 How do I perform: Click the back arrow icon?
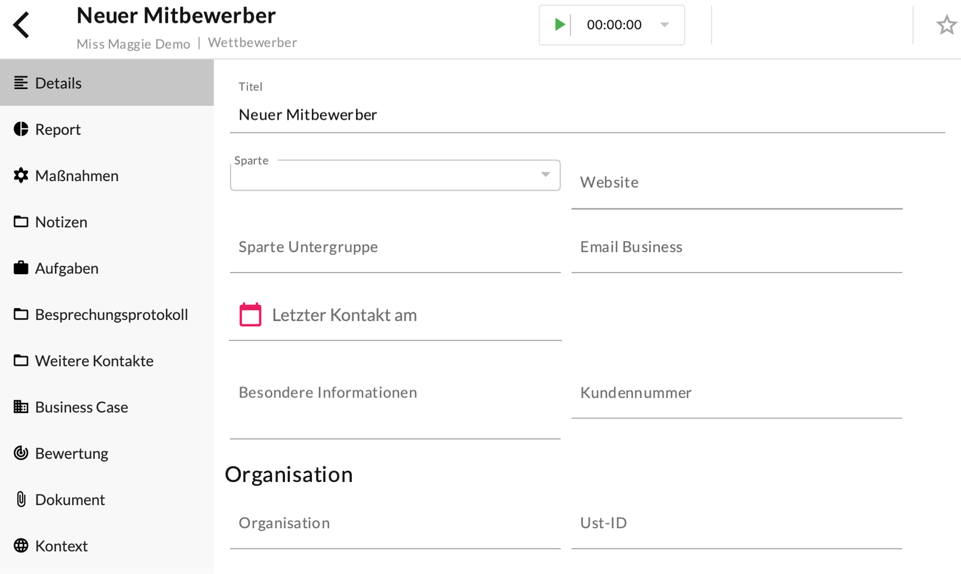coord(21,25)
